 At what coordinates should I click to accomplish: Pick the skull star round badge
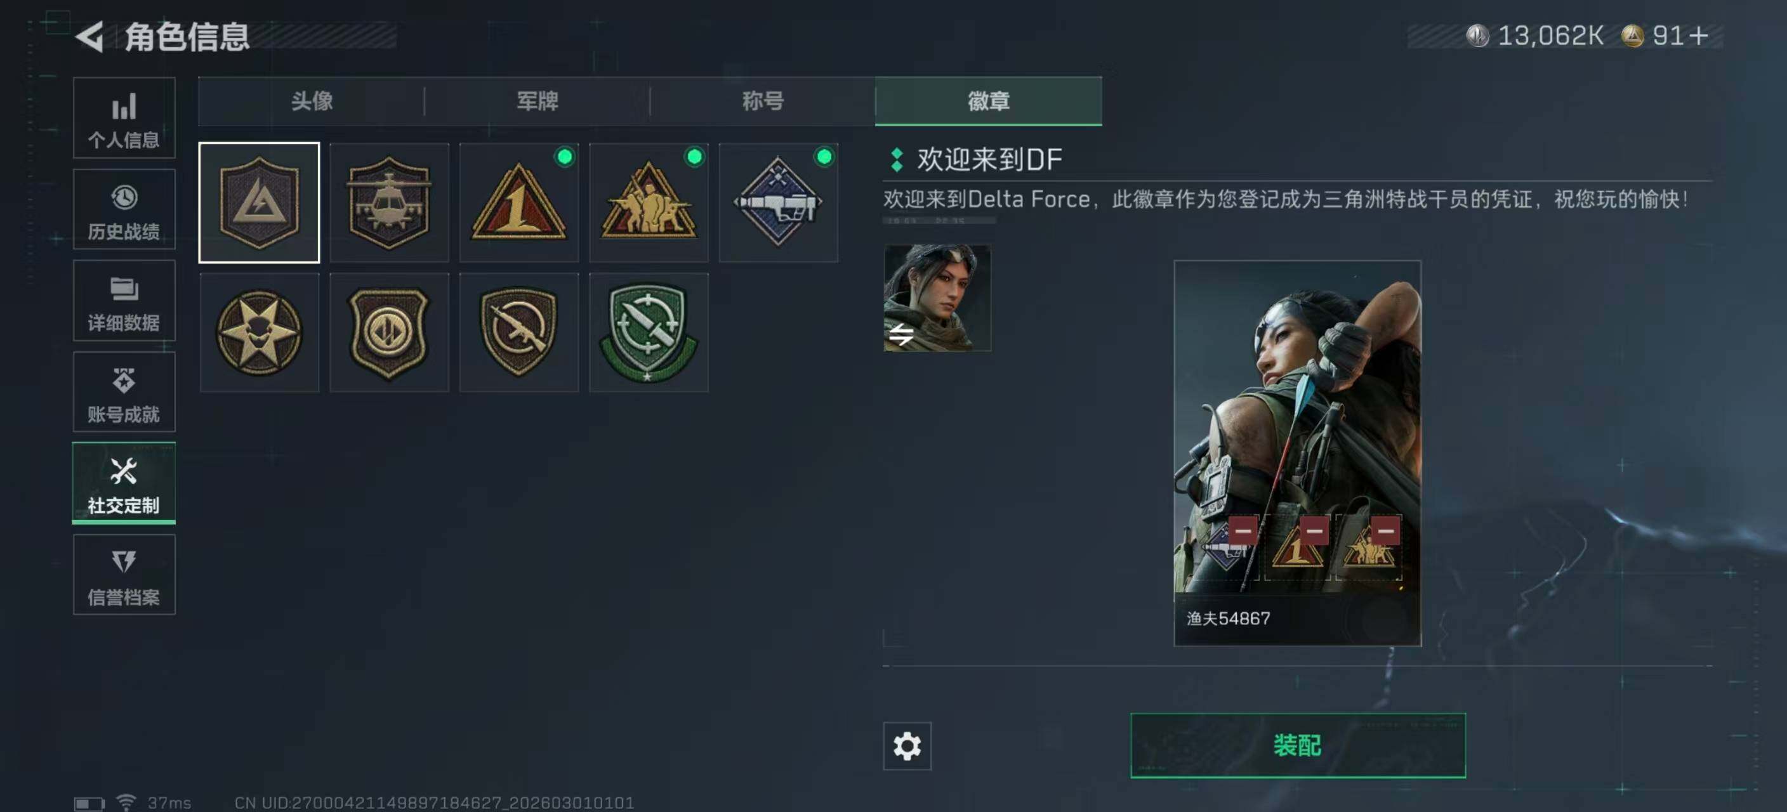(260, 332)
